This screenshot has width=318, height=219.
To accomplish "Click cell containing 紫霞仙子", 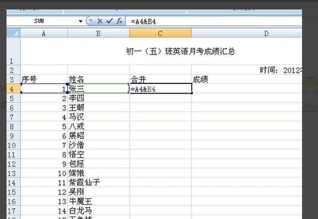I will 99,182.
